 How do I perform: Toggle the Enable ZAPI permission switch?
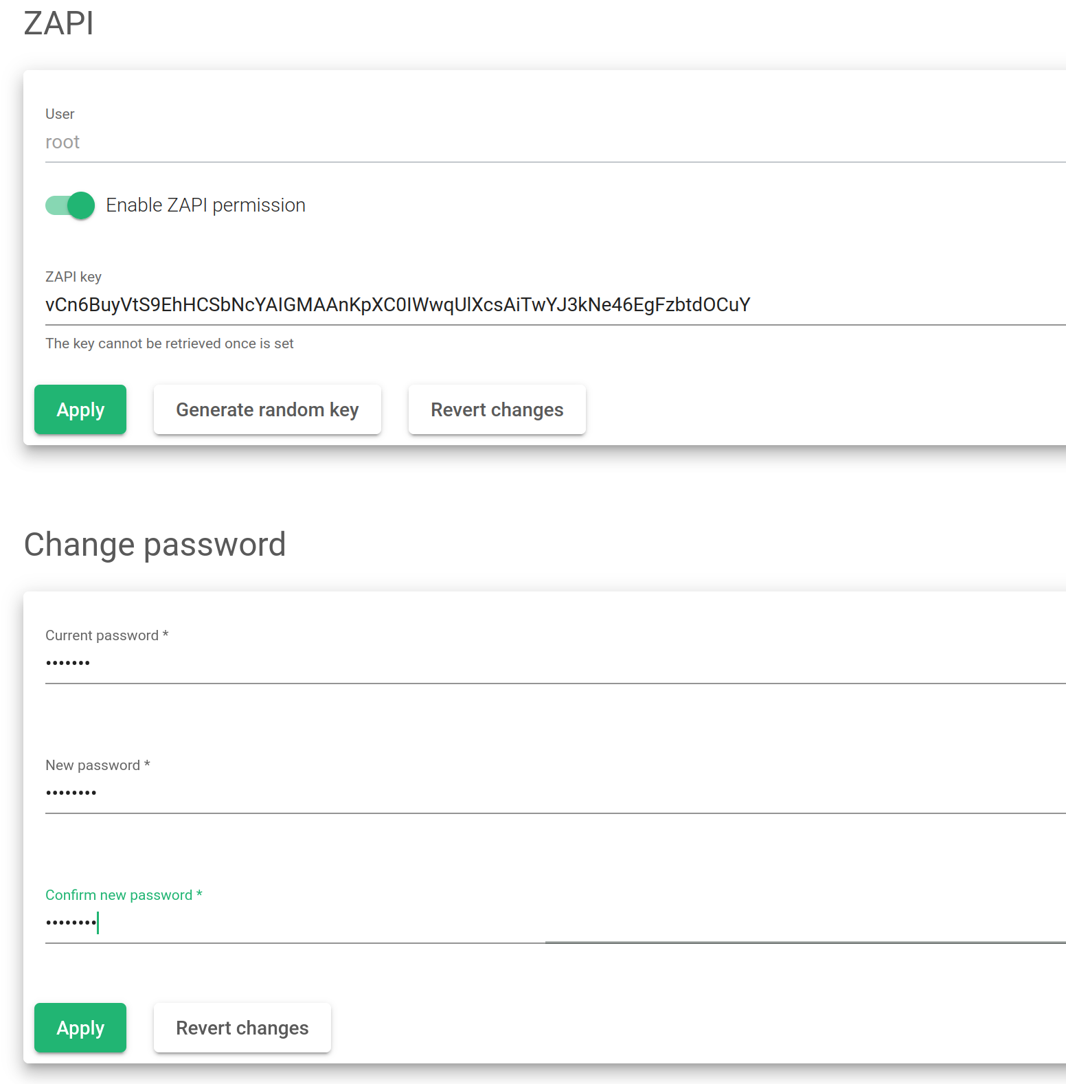[x=70, y=205]
